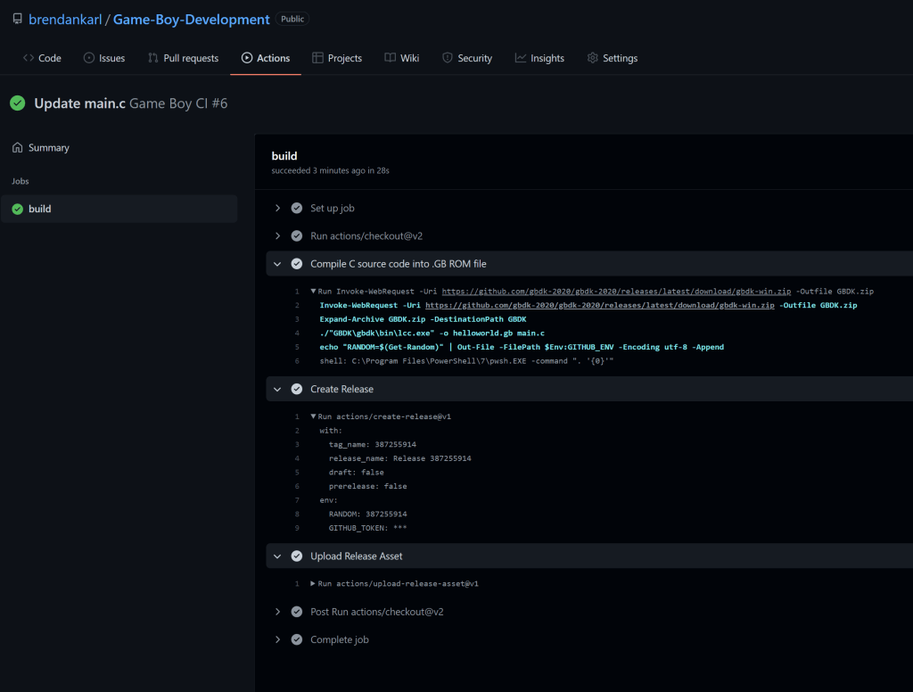This screenshot has width=913, height=692.
Task: Switch to the Insights tab
Action: (x=539, y=58)
